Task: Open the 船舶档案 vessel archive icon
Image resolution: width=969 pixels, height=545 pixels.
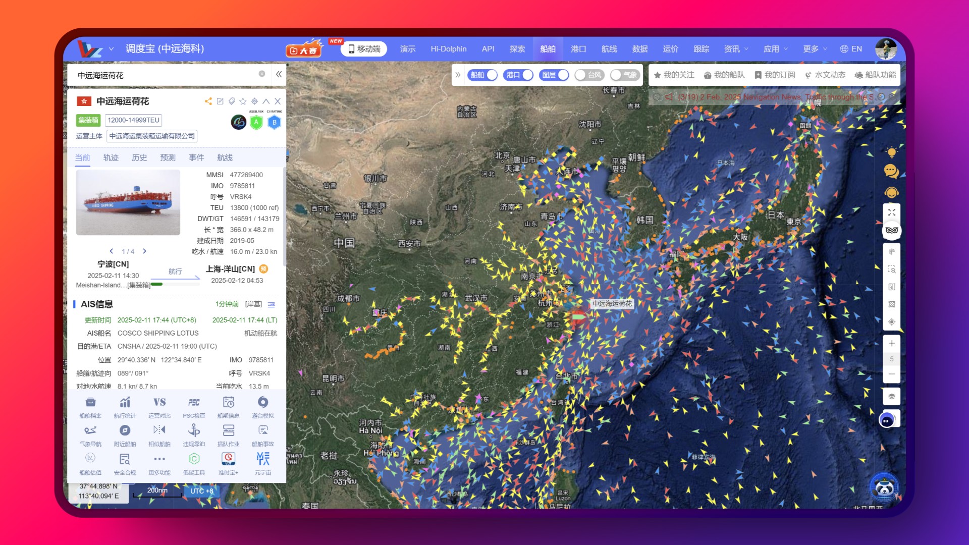Action: 90,407
